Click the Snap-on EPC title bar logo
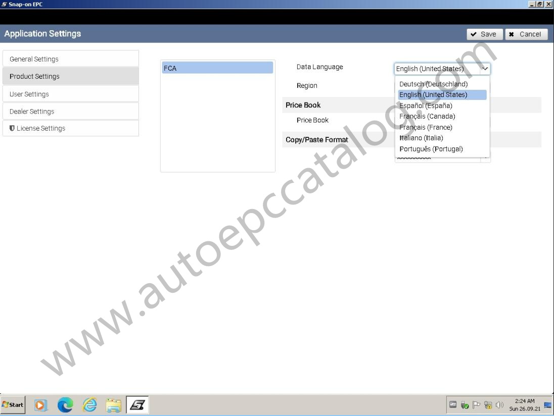This screenshot has height=416, width=554. [4, 4]
